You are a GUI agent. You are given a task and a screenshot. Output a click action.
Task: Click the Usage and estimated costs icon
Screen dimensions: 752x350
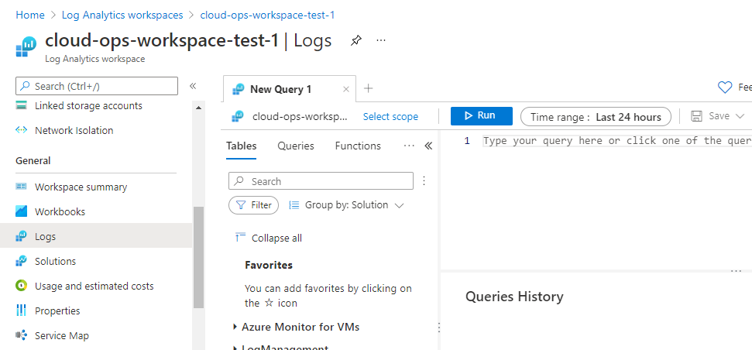[x=21, y=286]
